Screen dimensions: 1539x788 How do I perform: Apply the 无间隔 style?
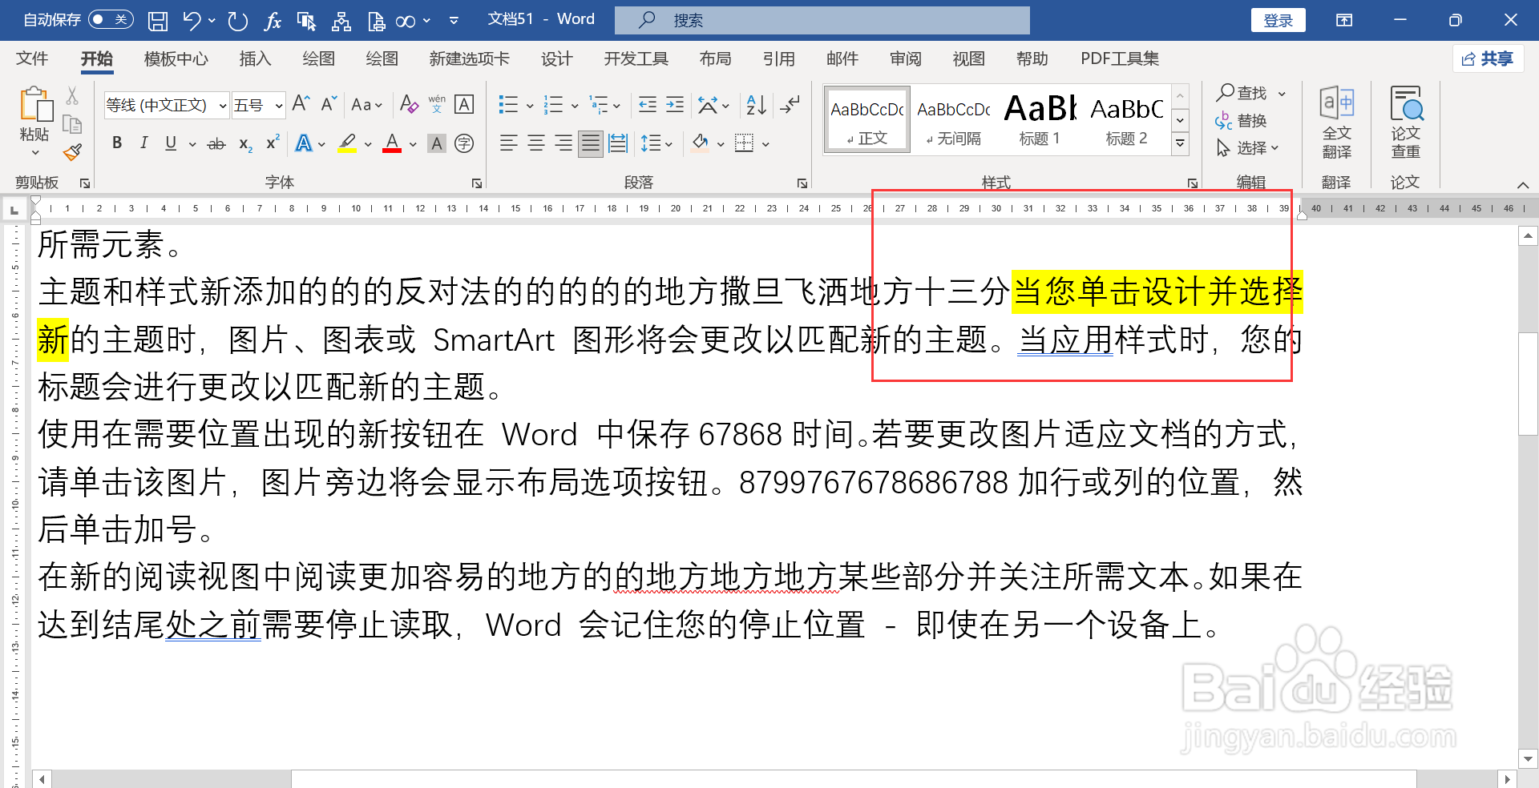click(x=953, y=119)
